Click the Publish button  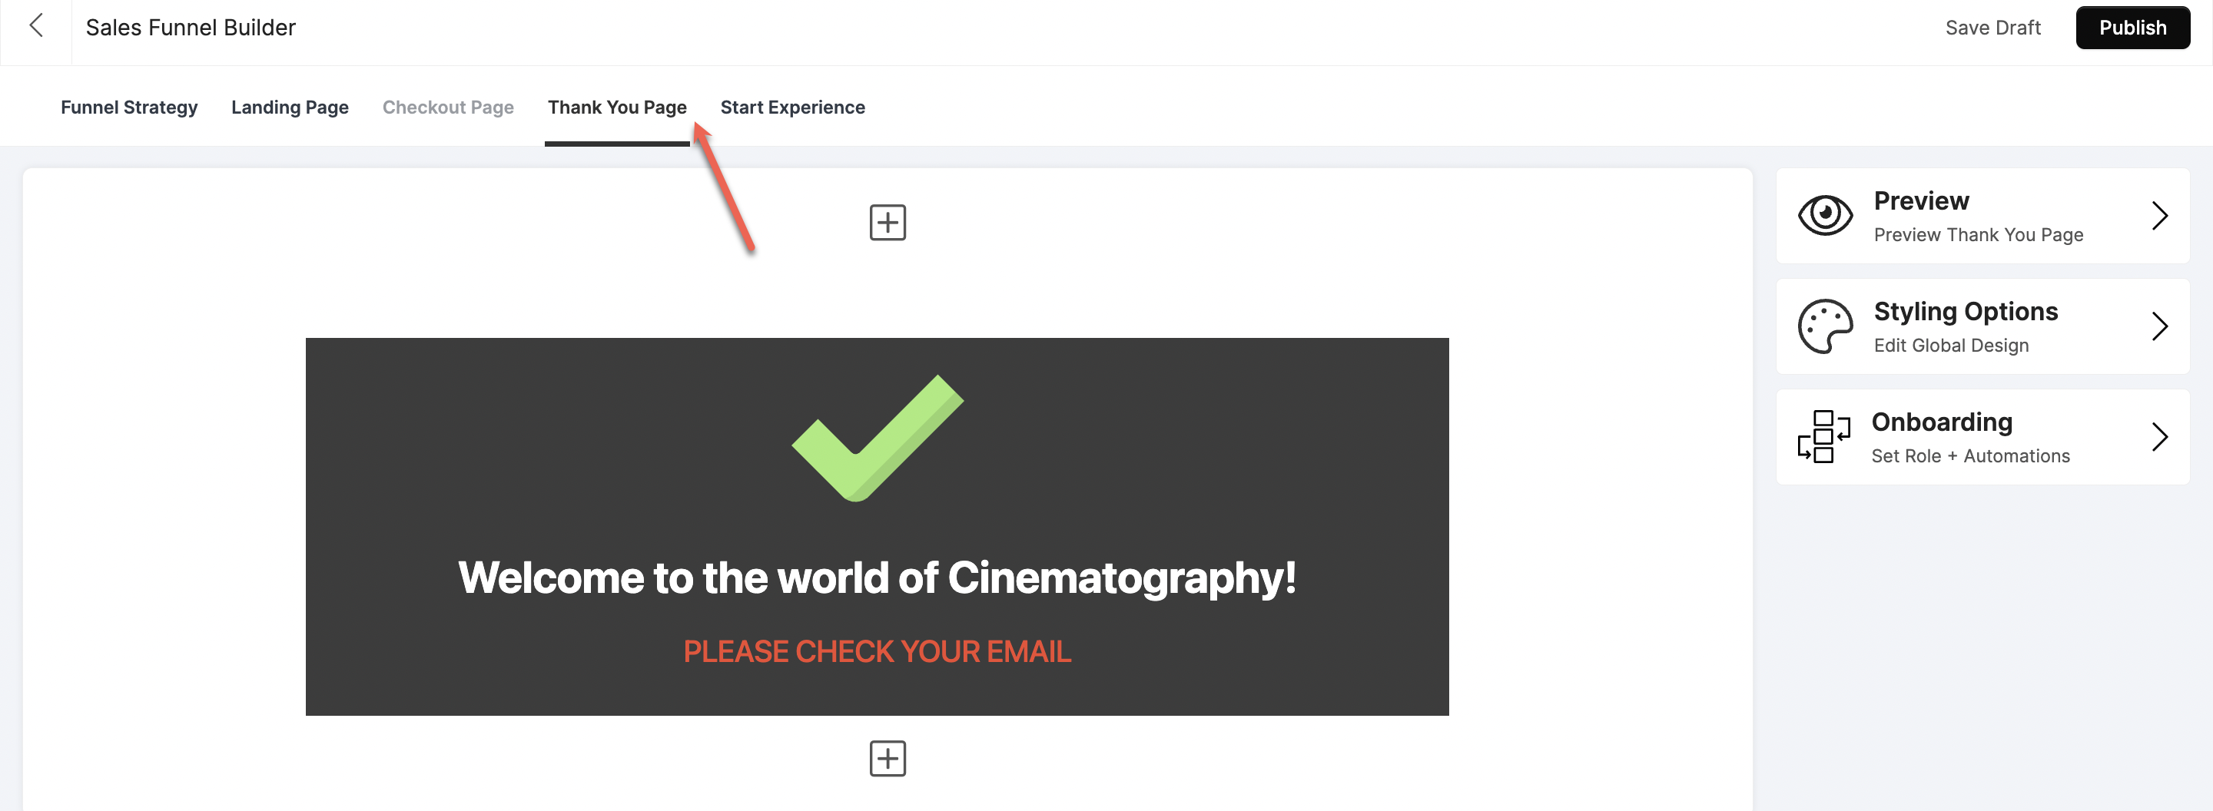click(2132, 28)
